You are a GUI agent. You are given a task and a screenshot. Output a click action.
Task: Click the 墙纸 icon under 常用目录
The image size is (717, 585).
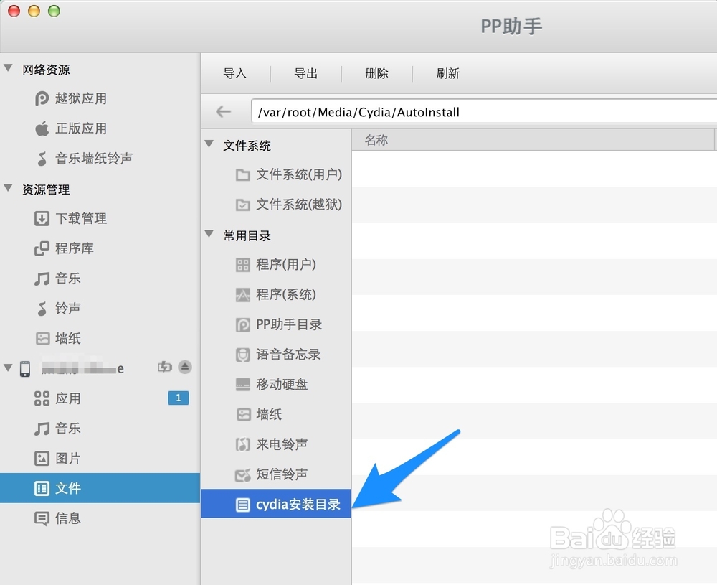pyautogui.click(x=244, y=415)
